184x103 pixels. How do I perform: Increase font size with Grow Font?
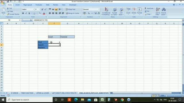(42, 9)
